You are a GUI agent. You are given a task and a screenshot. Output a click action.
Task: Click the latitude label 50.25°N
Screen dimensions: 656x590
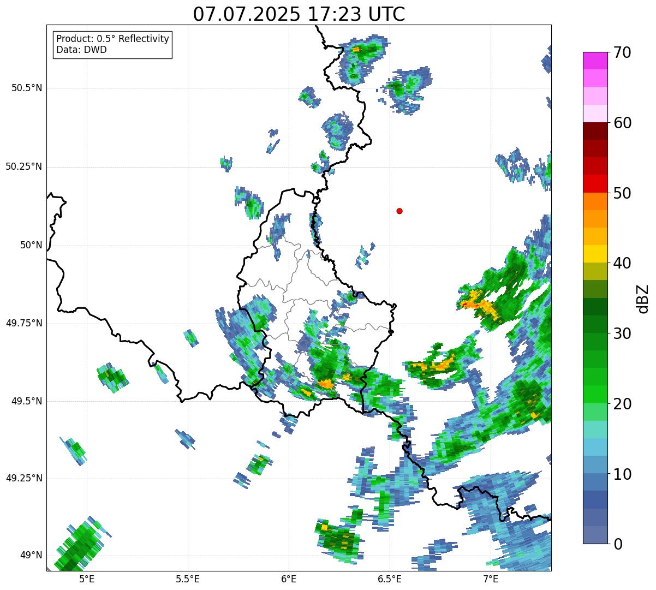tap(24, 166)
